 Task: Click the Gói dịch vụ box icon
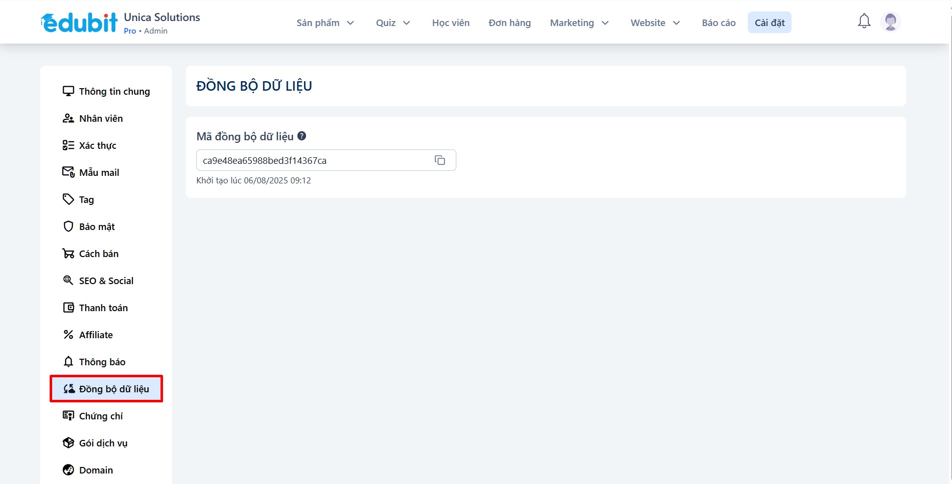[68, 443]
